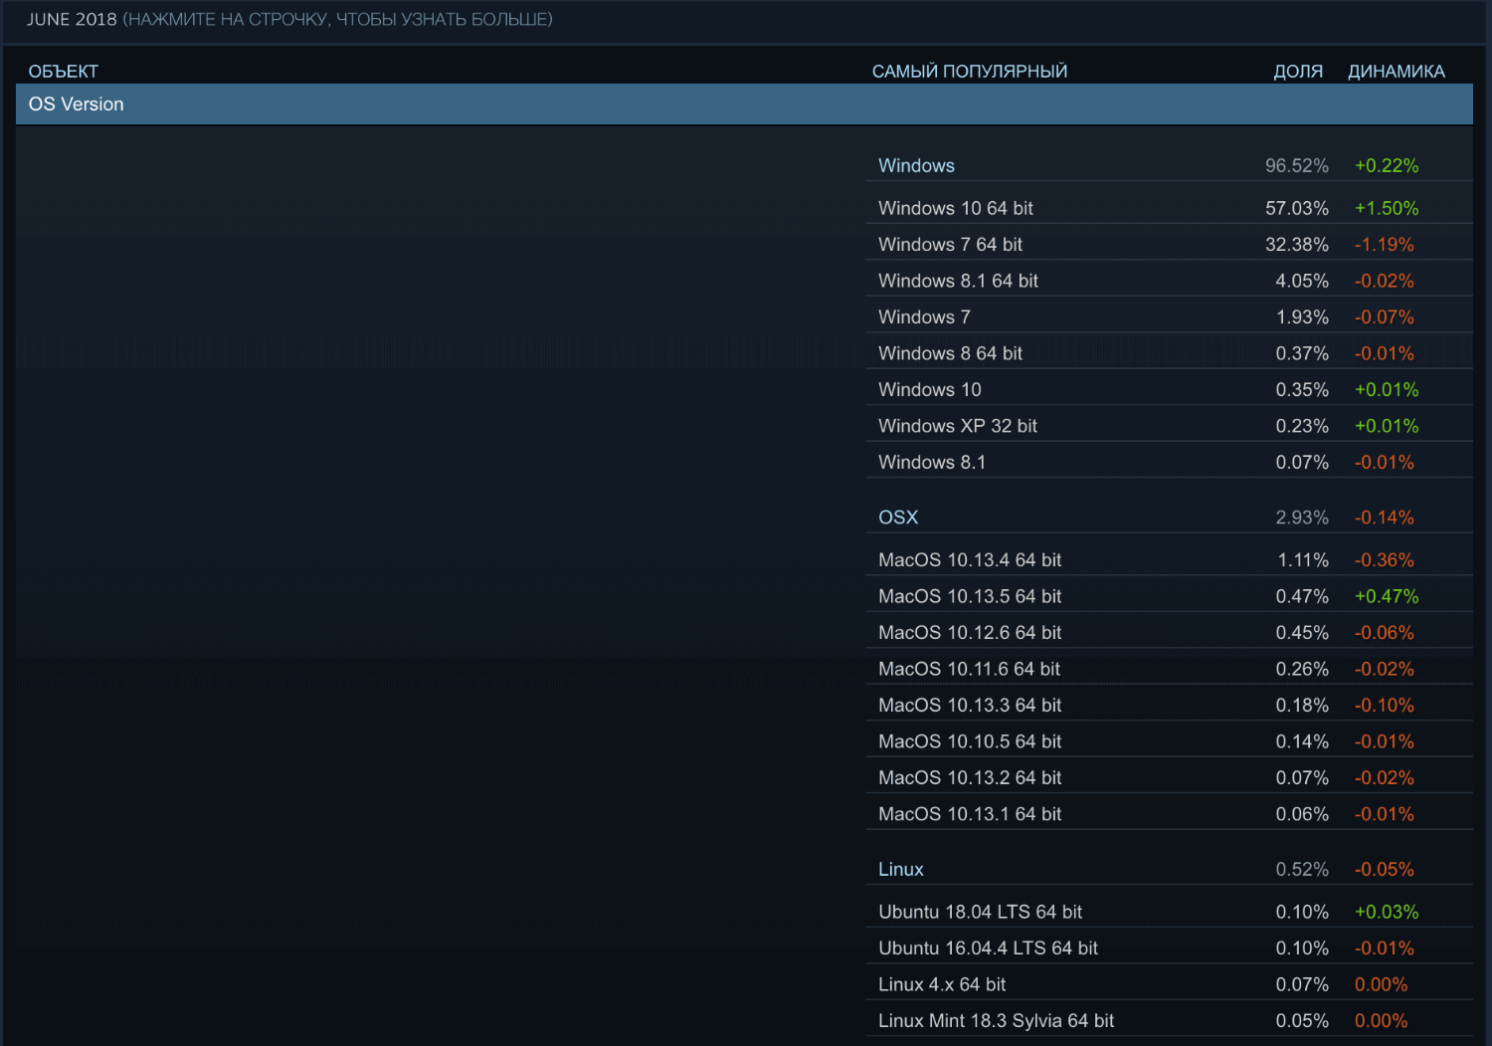1492x1046 pixels.
Task: Collapse the OS Version row
Action: click(x=744, y=105)
